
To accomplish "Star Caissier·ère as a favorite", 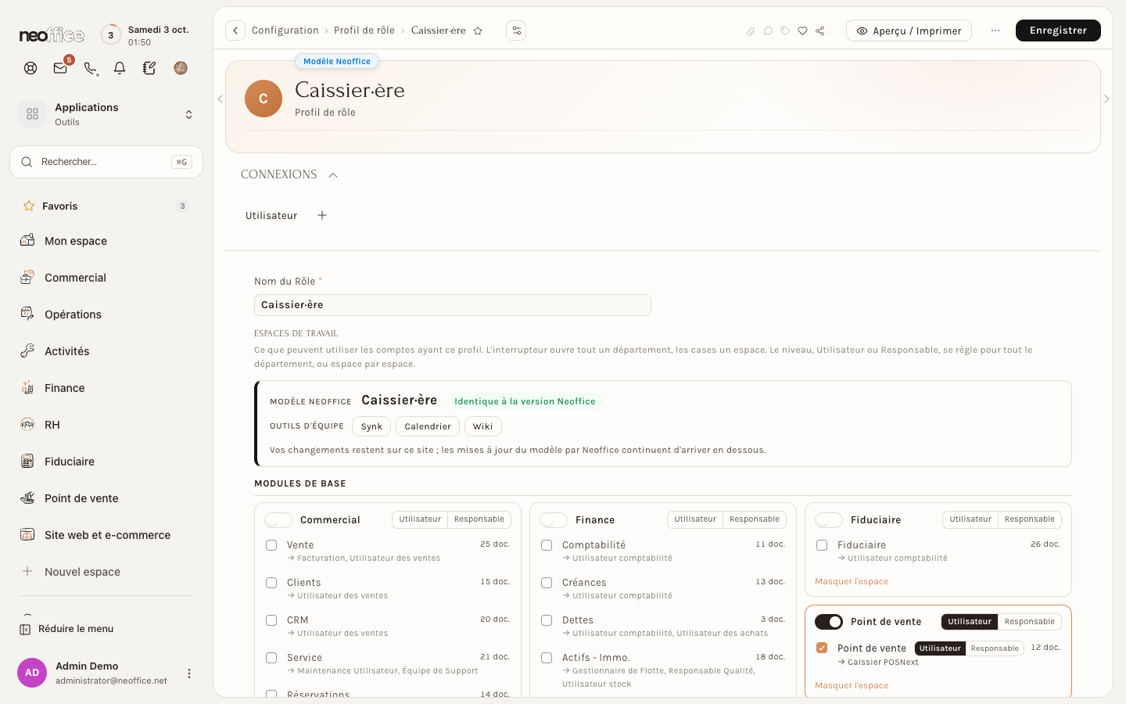I will coord(478,31).
